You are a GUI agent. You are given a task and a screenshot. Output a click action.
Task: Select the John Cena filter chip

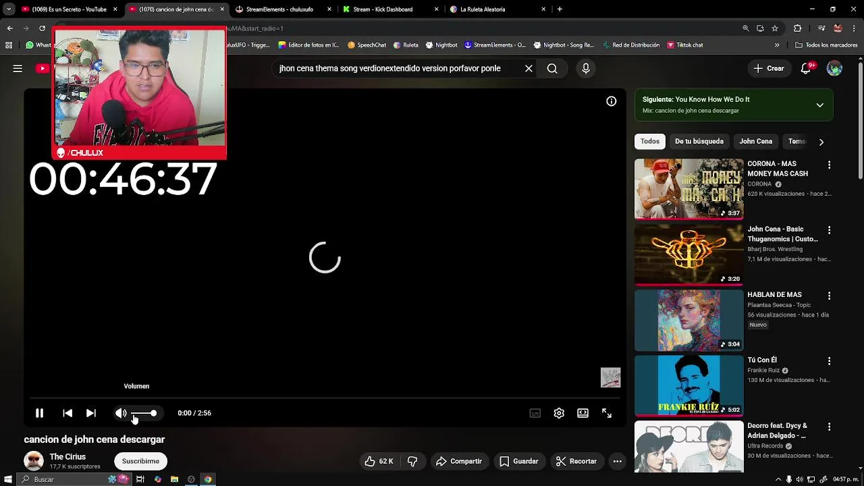pos(755,141)
